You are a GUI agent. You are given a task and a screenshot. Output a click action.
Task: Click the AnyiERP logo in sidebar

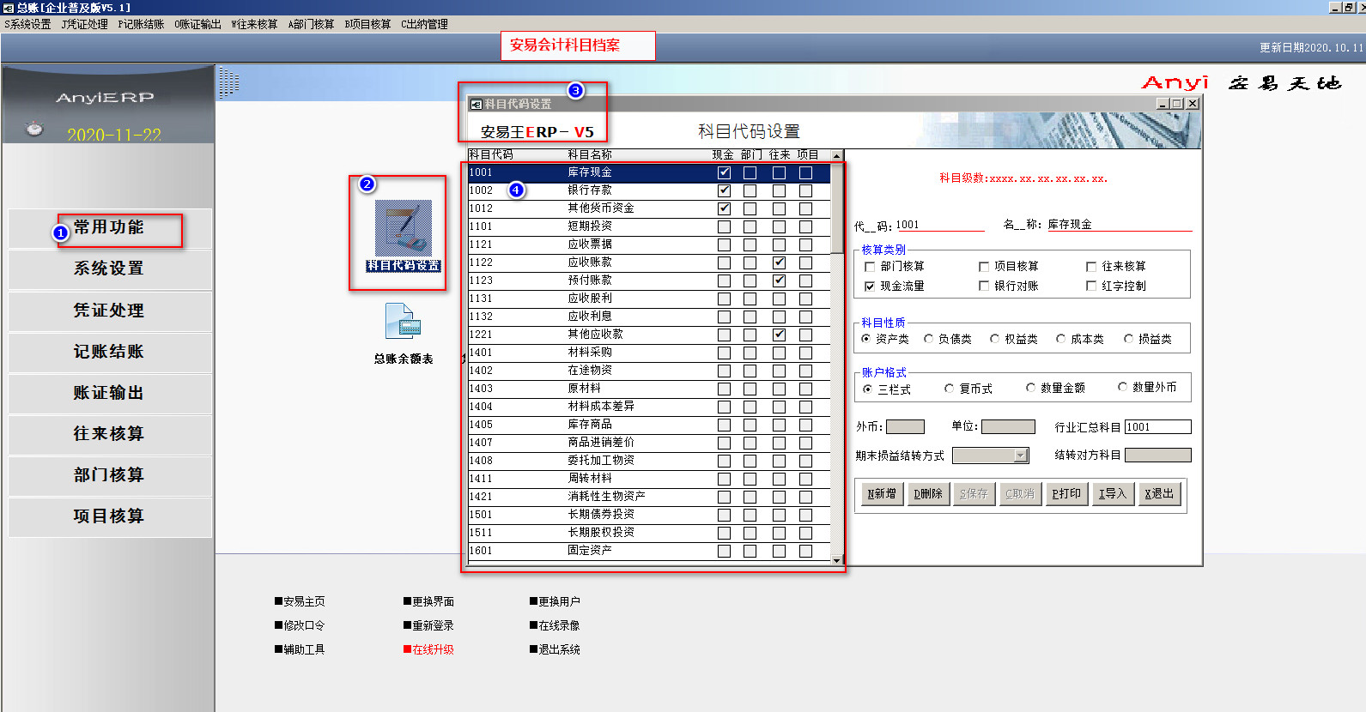[x=105, y=98]
